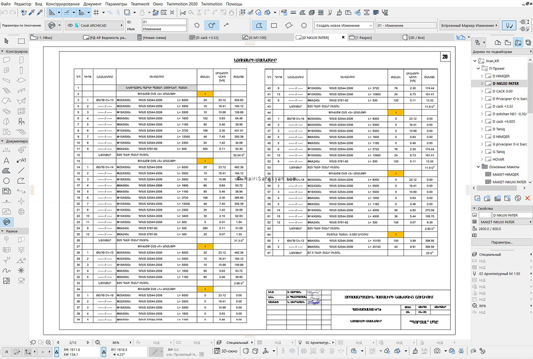Image resolution: width=533 pixels, height=359 pixels.
Task: Click the Параметры... button
Action: (502, 242)
